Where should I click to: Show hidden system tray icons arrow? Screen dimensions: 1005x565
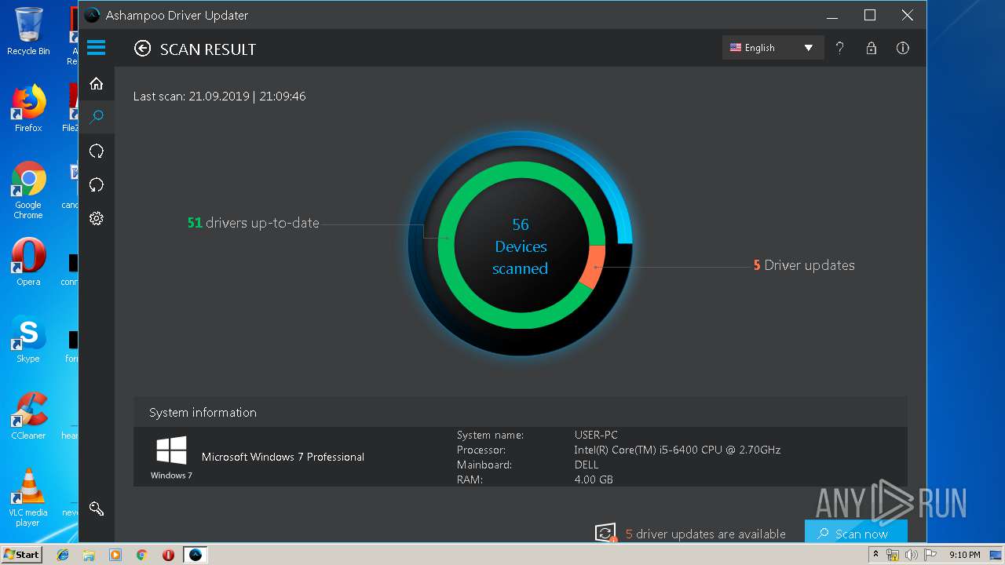[x=875, y=555]
